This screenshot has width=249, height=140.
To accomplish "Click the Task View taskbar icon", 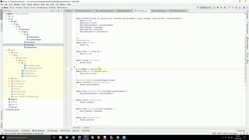I will click(54, 137).
